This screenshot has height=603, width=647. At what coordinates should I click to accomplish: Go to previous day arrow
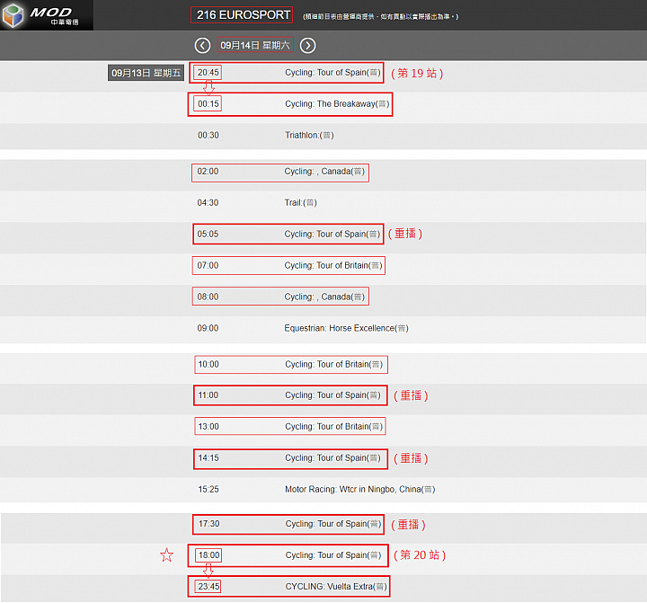point(202,46)
